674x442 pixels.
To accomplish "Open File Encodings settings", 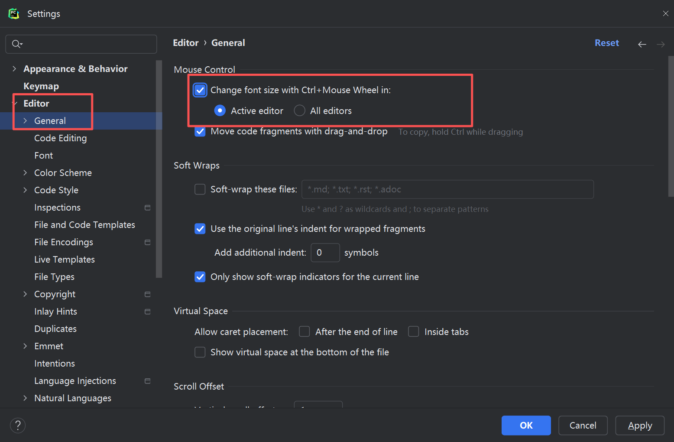I will [x=64, y=242].
